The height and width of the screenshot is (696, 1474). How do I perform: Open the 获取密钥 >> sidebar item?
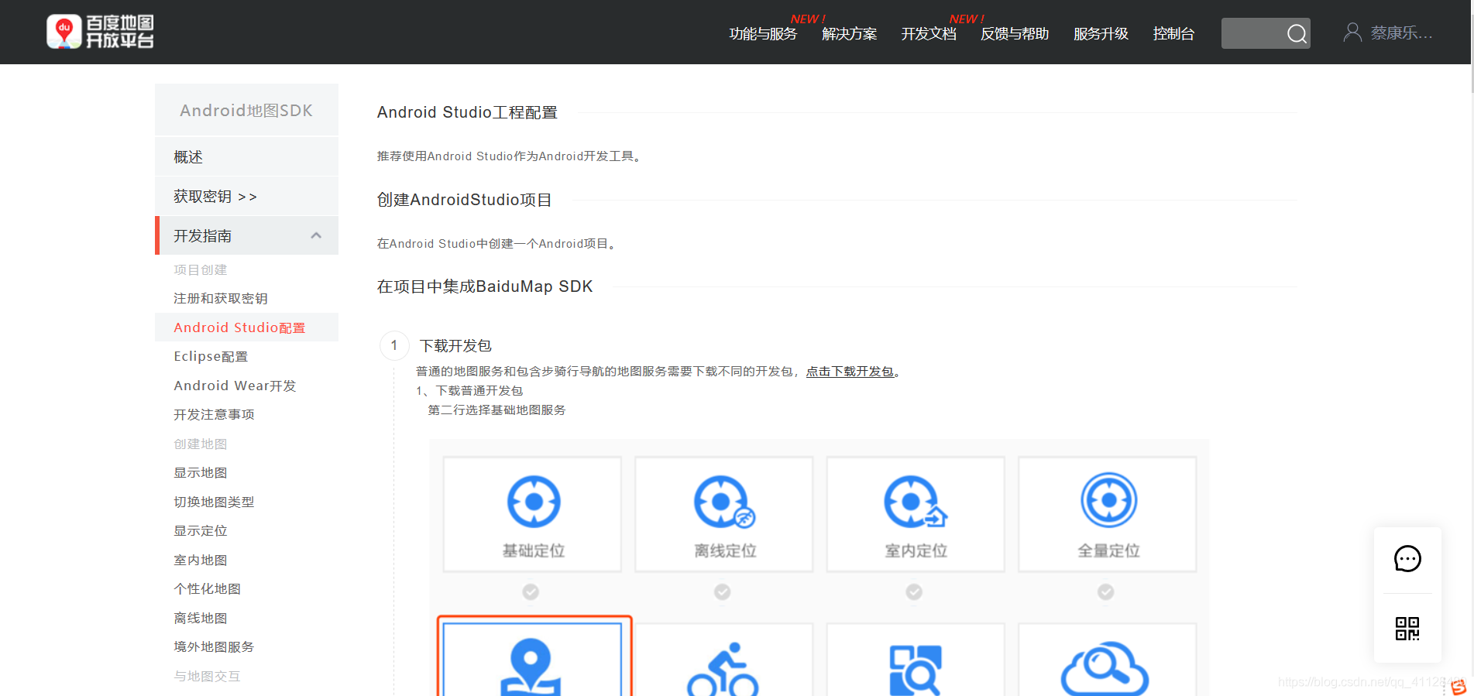coord(246,197)
